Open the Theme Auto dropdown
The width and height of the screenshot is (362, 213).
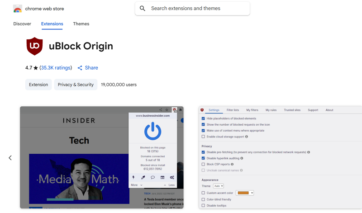tap(219, 186)
